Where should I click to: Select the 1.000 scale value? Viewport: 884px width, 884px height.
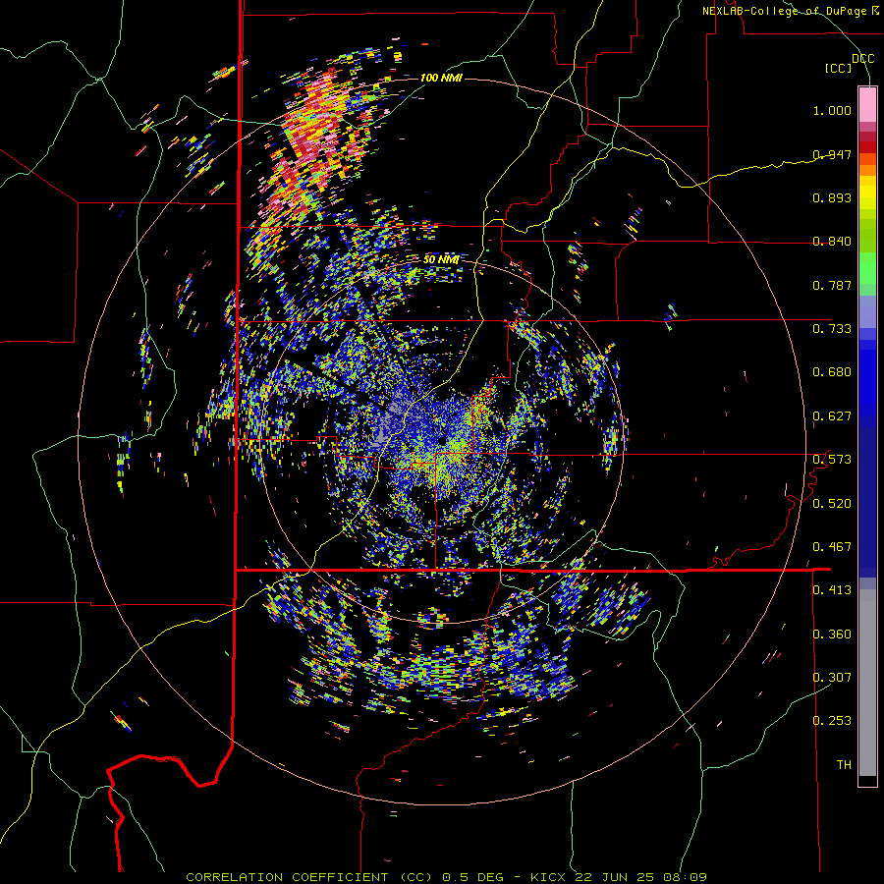832,110
